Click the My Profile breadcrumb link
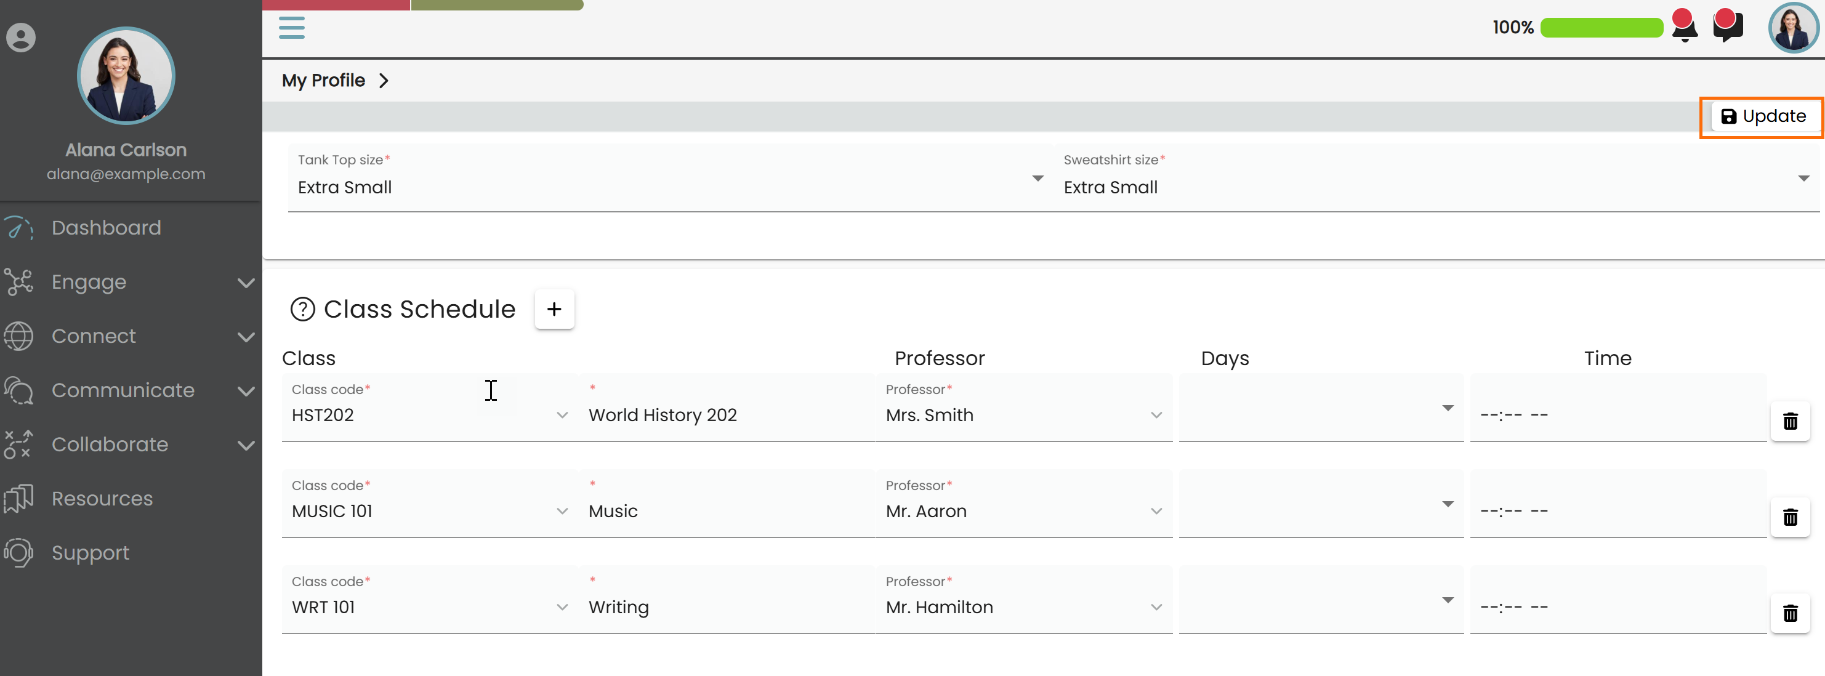The image size is (1825, 676). [323, 80]
